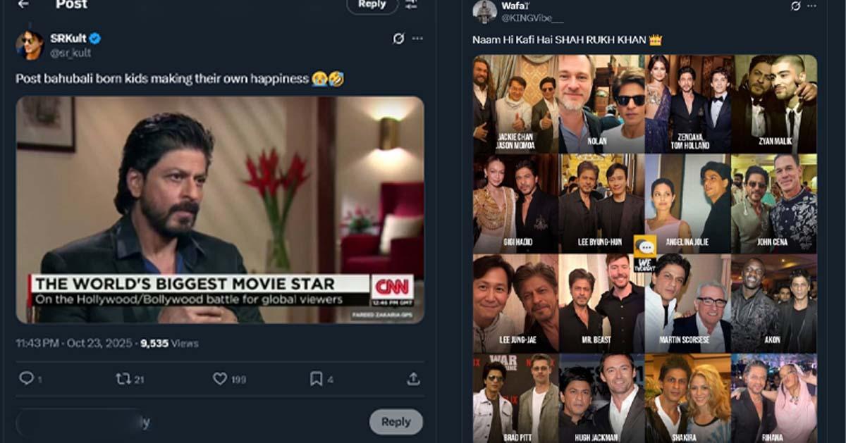
Task: Click the reading view icon beside top Reply
Action: (411, 4)
